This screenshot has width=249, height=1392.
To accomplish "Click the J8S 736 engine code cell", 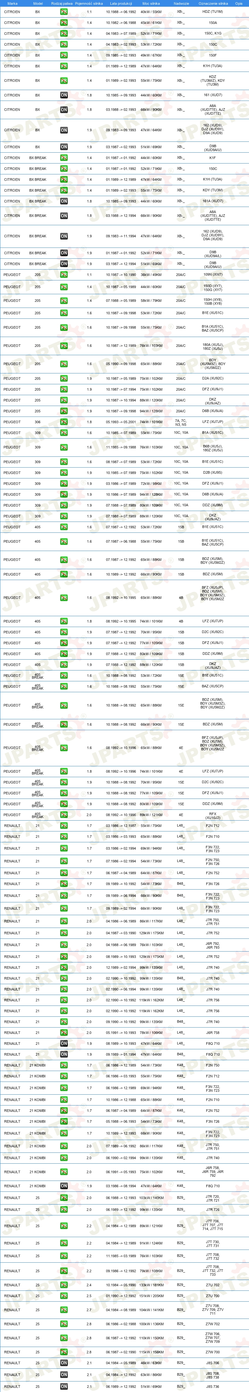I will (x=212, y=1387).
